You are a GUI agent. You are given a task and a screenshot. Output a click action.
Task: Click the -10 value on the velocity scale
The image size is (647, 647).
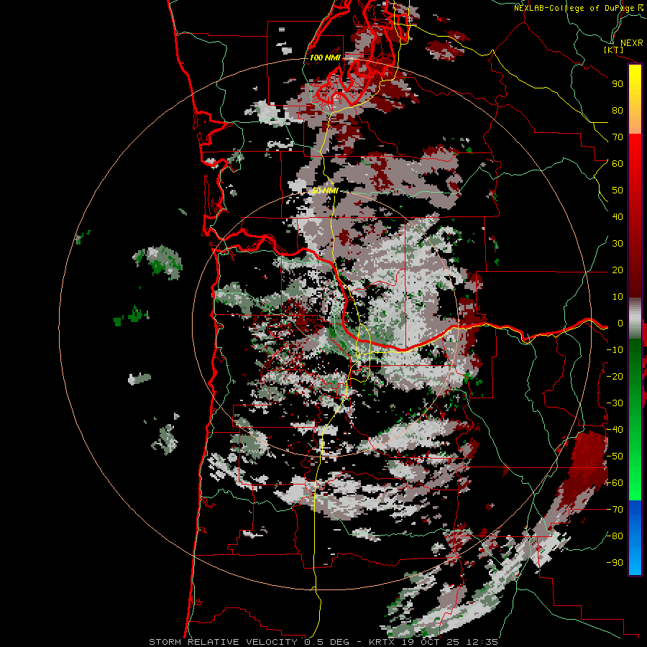point(615,350)
